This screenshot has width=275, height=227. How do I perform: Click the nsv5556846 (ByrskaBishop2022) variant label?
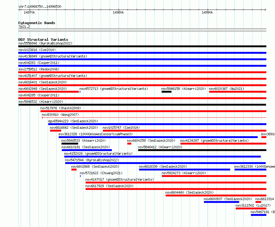click(x=45, y=43)
